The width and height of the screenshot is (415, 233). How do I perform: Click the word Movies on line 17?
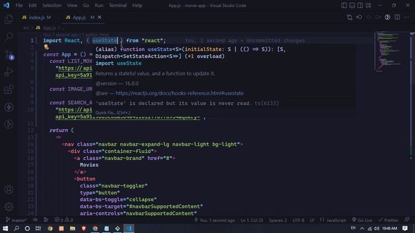89,165
